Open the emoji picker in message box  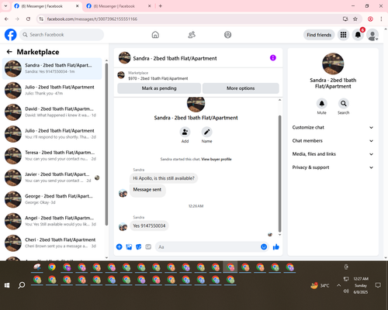coord(264,246)
